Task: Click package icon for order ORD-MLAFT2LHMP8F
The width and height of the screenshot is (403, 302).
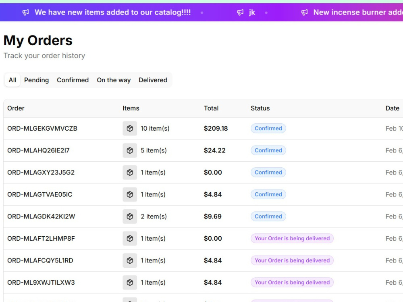Action: click(x=130, y=238)
